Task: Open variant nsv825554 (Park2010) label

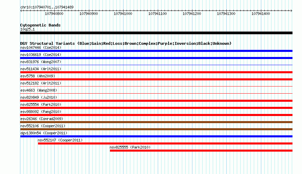Action: [41, 104]
